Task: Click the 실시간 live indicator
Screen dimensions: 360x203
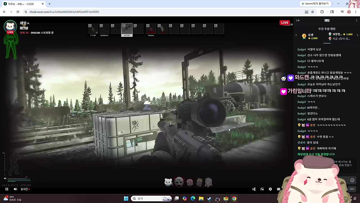Action: coord(25,189)
